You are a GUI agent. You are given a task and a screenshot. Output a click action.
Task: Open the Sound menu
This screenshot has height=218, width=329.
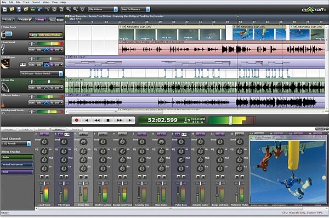click(36, 2)
